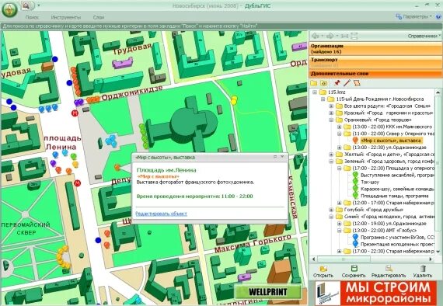The image size is (443, 306).
Task: Click the back navigation arrow in directory panel
Action: tap(316, 36)
